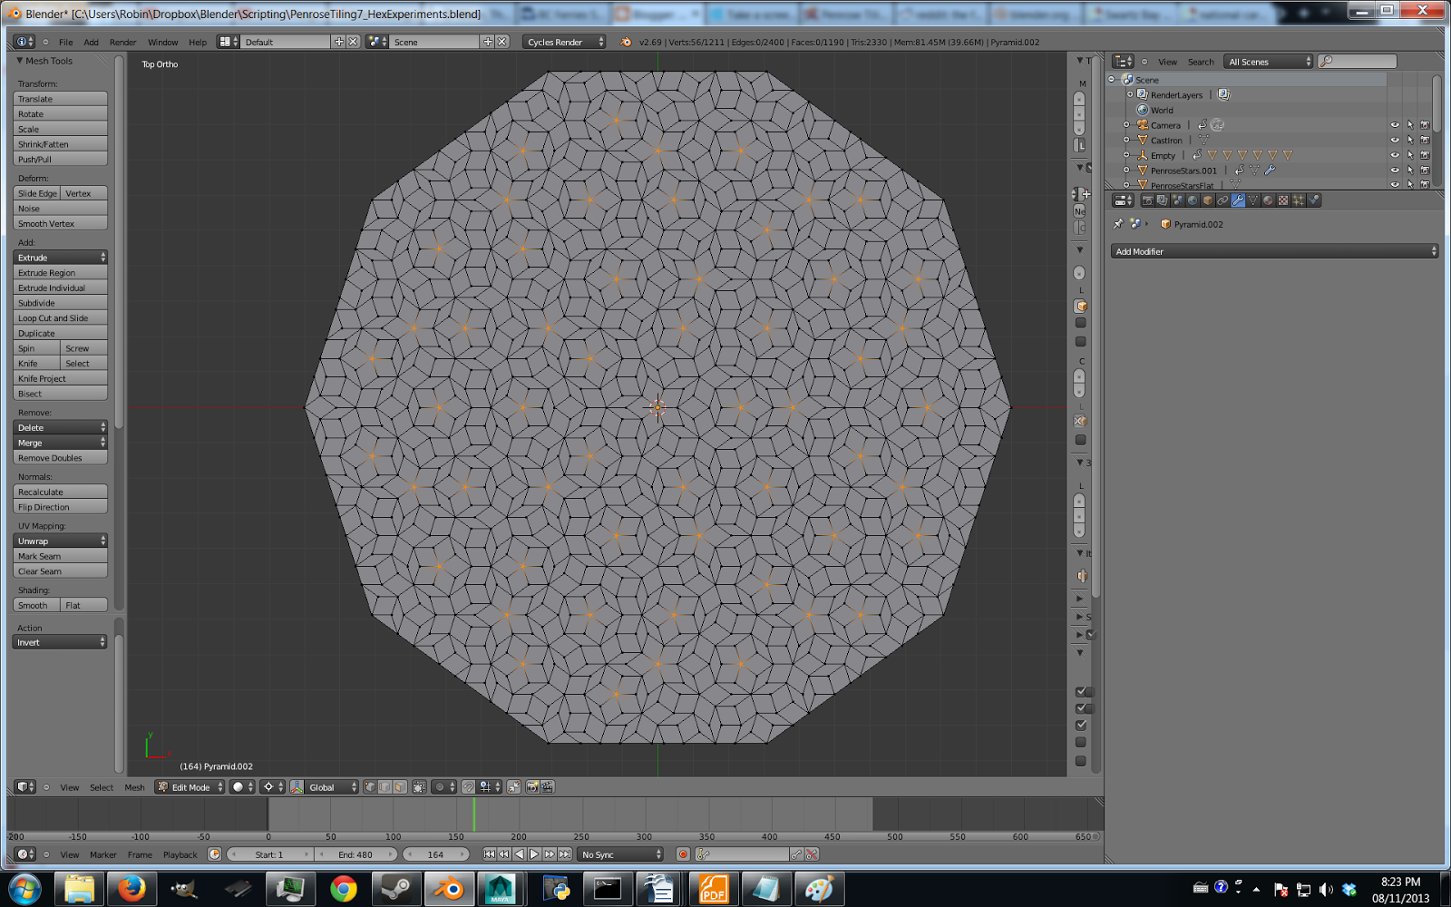Click the Add Modifier button
The image size is (1451, 907).
(x=1272, y=251)
